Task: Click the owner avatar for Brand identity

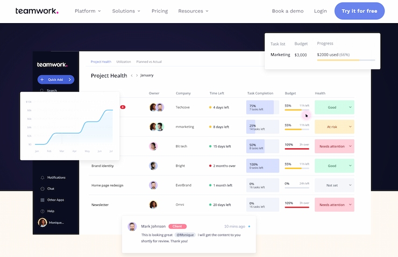Action: [153, 166]
